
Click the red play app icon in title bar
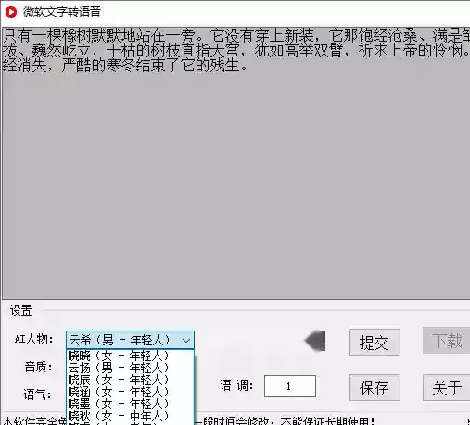pyautogui.click(x=11, y=12)
